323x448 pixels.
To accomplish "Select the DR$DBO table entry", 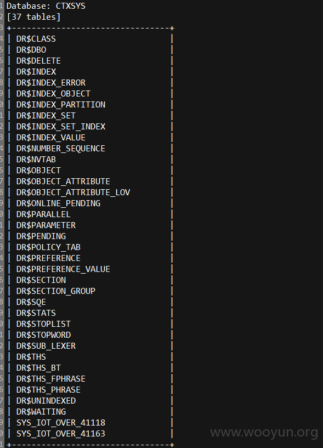I will point(31,50).
